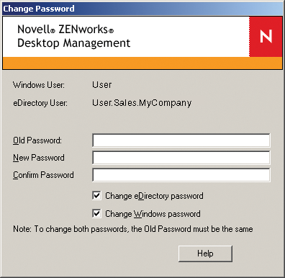Click the Old Password label

click(37, 140)
